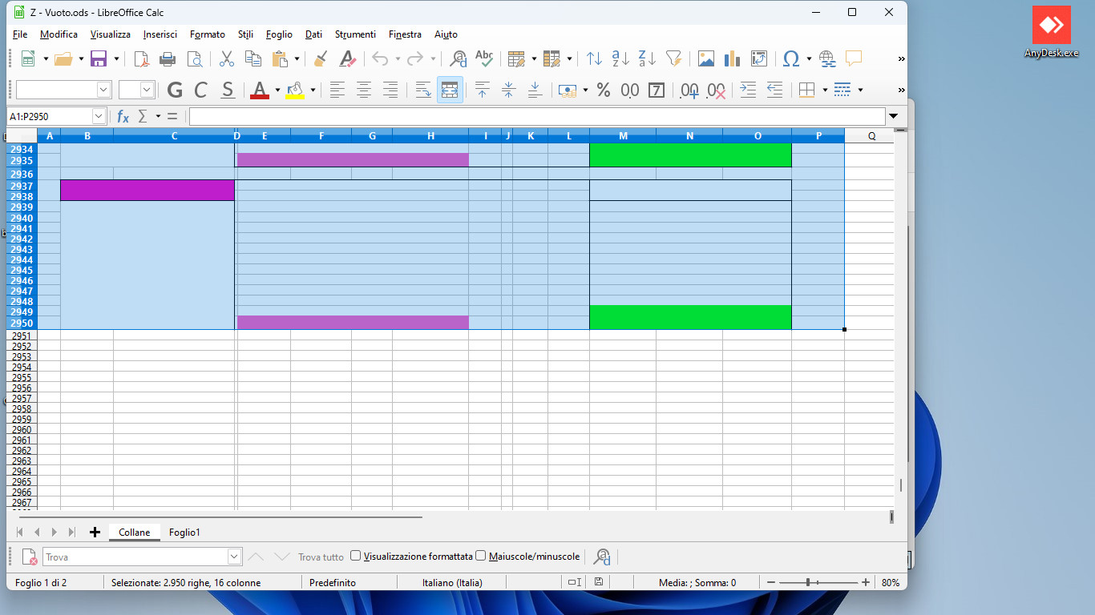Enable the Visualizzazione formattata checkbox
This screenshot has height=615, width=1095.
point(355,556)
